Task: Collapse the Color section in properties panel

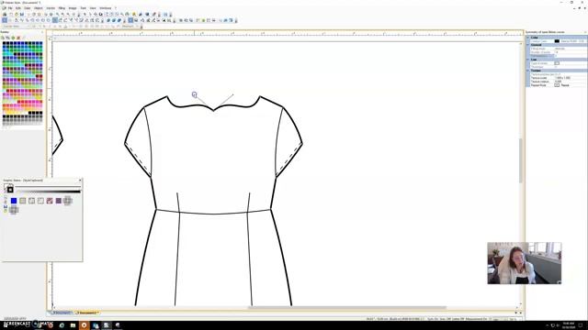Action: point(528,38)
